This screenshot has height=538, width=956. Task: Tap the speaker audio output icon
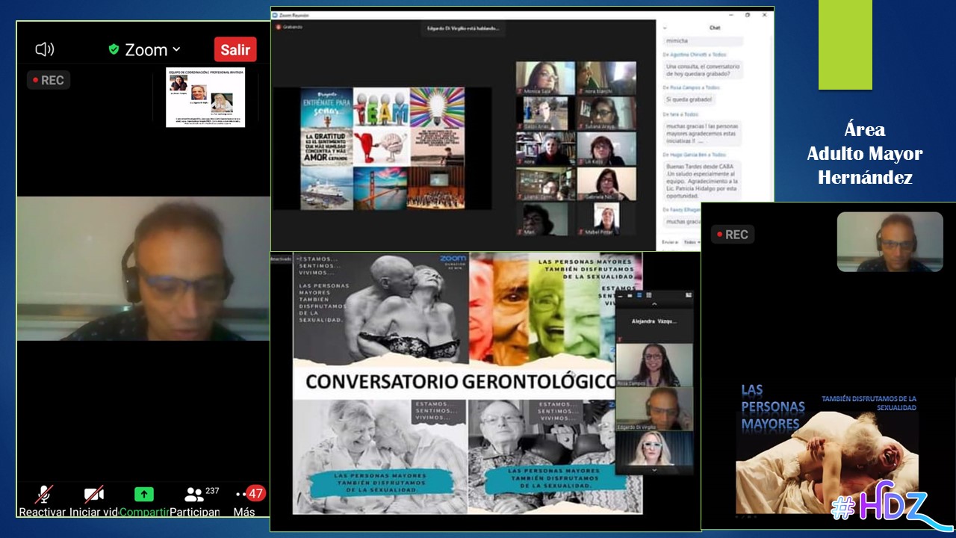coord(44,50)
